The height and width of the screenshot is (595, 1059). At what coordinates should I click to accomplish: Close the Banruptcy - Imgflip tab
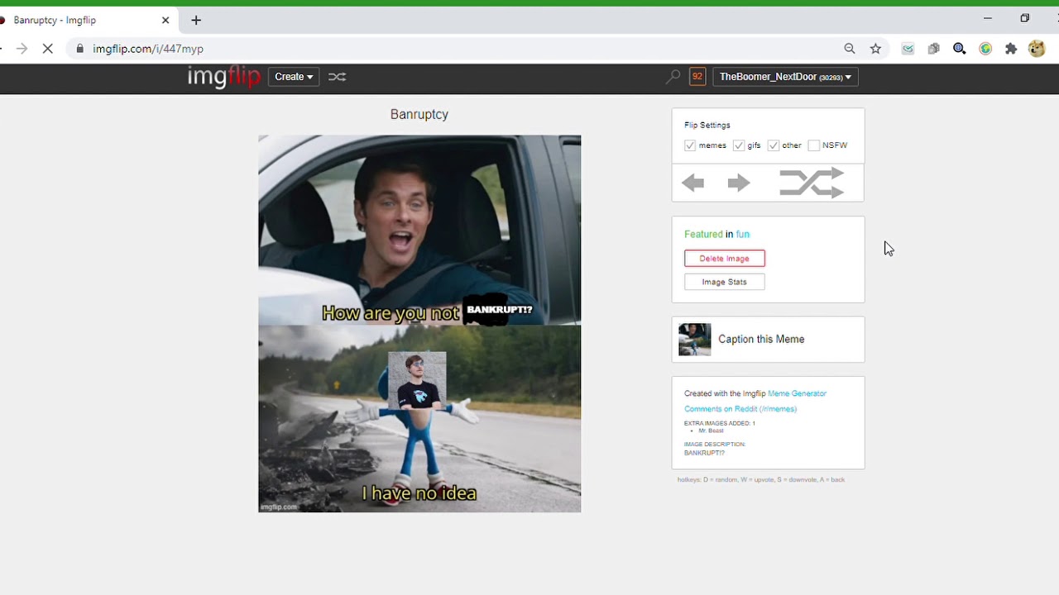click(165, 20)
